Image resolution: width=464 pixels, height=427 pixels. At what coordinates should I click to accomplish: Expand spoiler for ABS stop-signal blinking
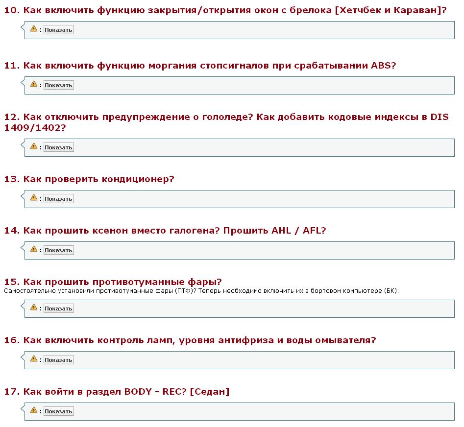point(58,85)
